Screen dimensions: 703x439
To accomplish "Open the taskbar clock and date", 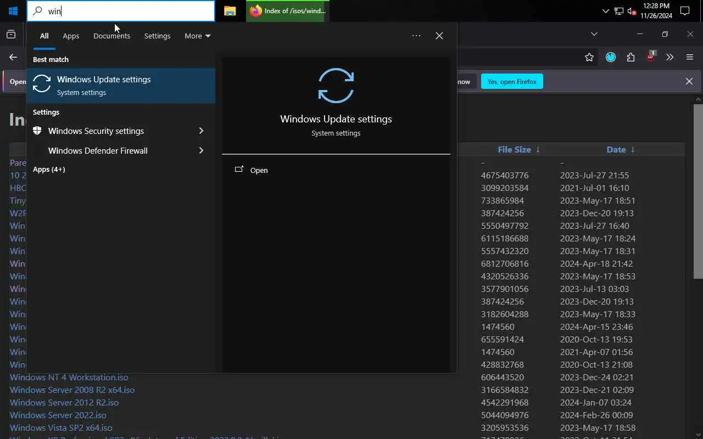I will coord(656,11).
